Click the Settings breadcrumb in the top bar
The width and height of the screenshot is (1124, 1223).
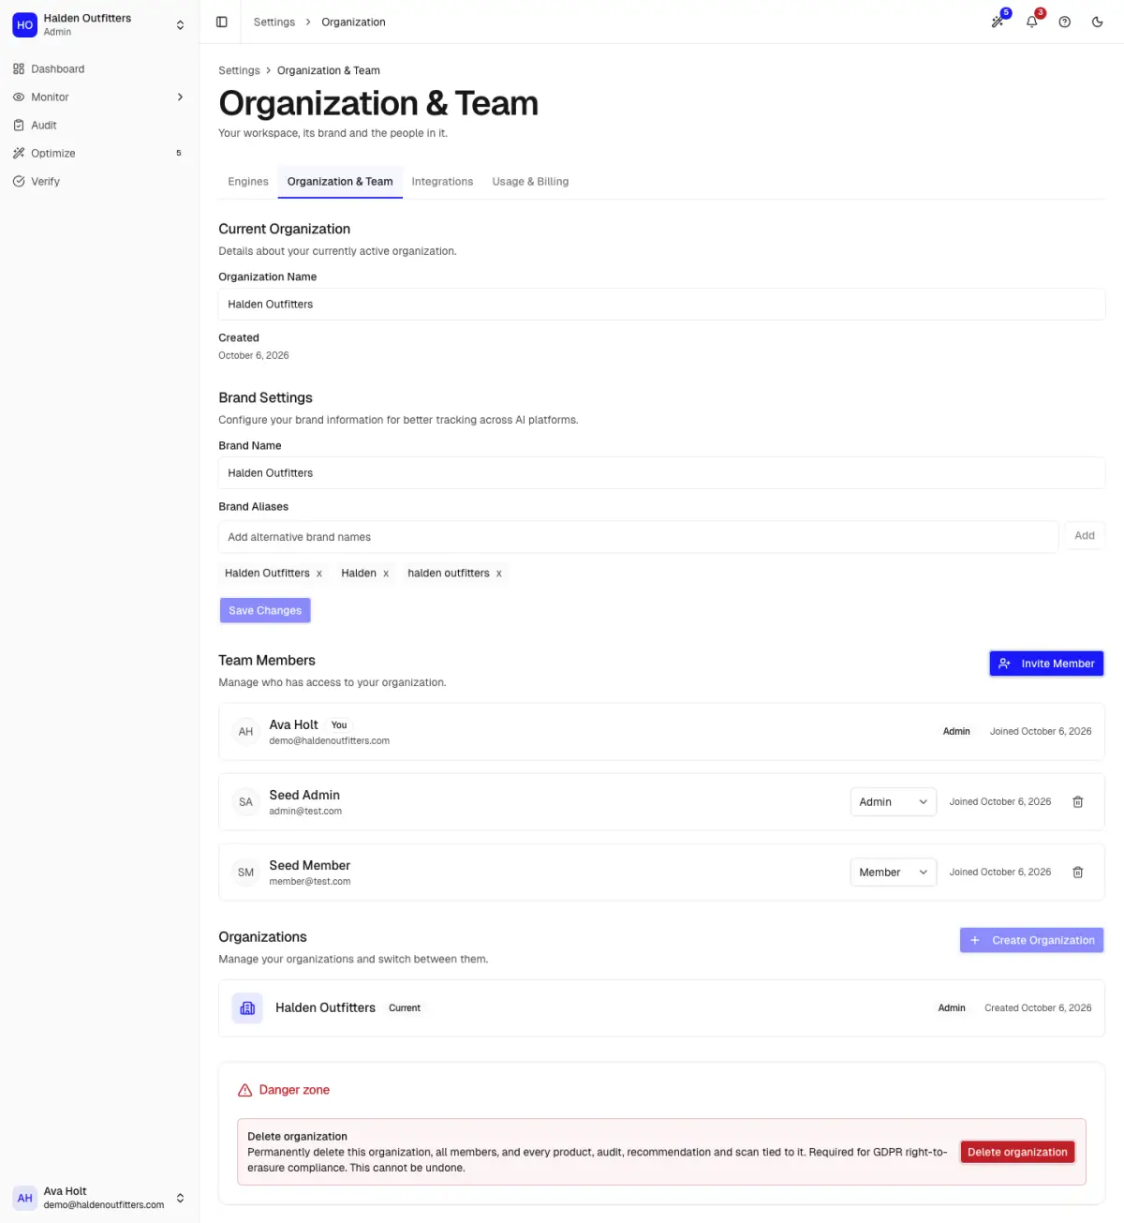[274, 22]
